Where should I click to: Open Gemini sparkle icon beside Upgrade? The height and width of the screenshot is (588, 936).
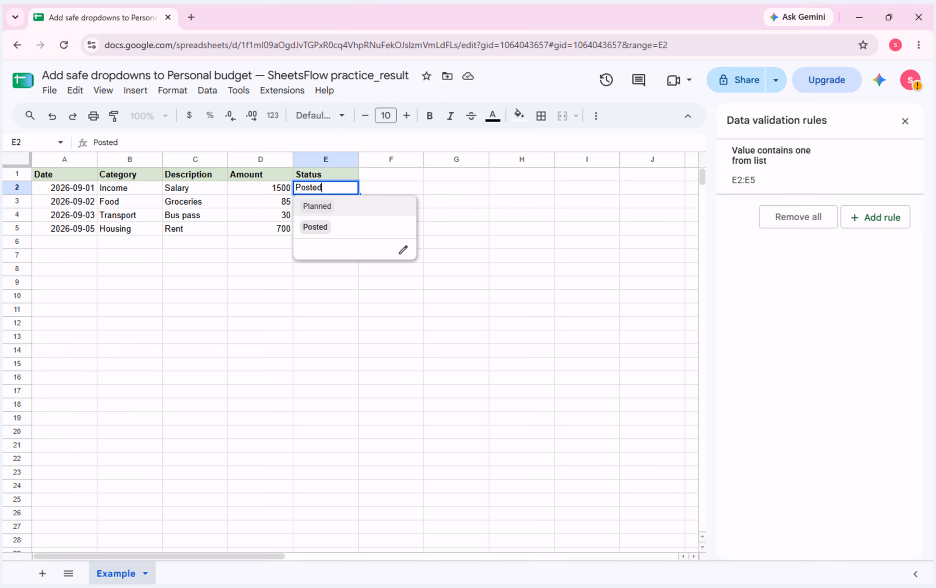pyautogui.click(x=879, y=80)
